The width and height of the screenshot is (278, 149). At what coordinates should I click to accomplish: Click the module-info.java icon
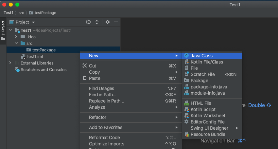tap(186, 93)
